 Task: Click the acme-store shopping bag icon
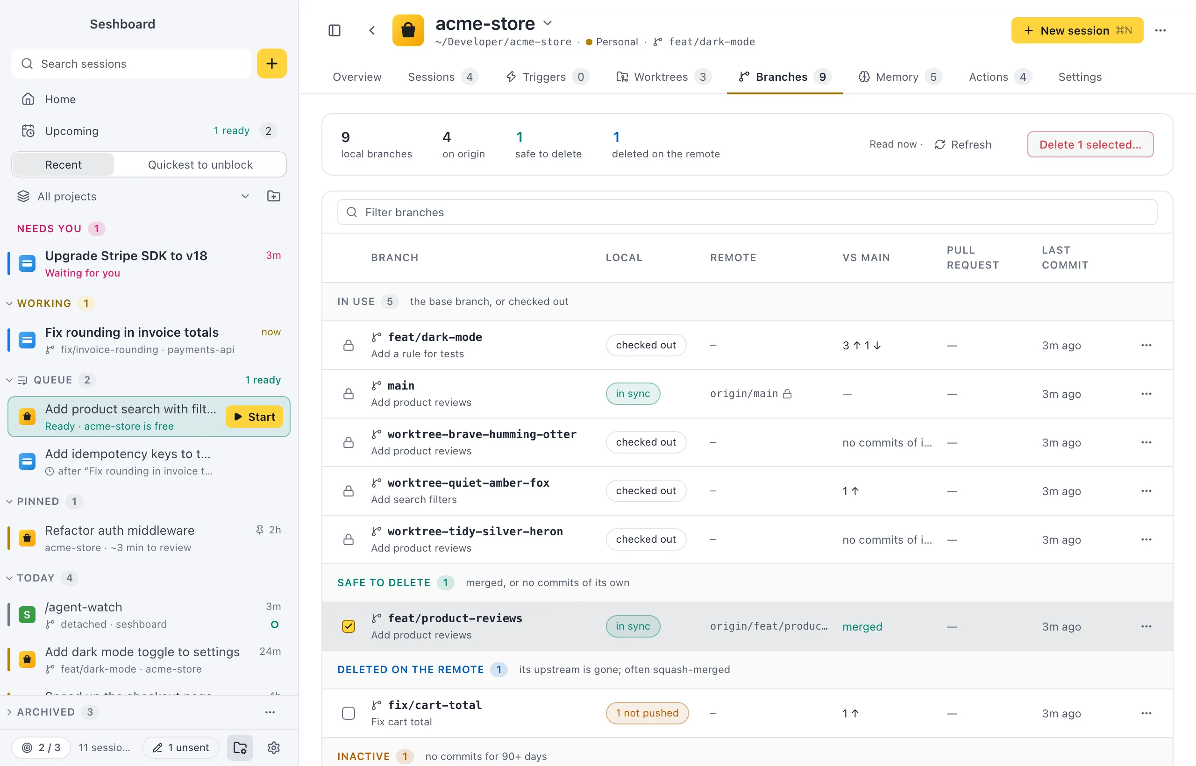coord(408,30)
